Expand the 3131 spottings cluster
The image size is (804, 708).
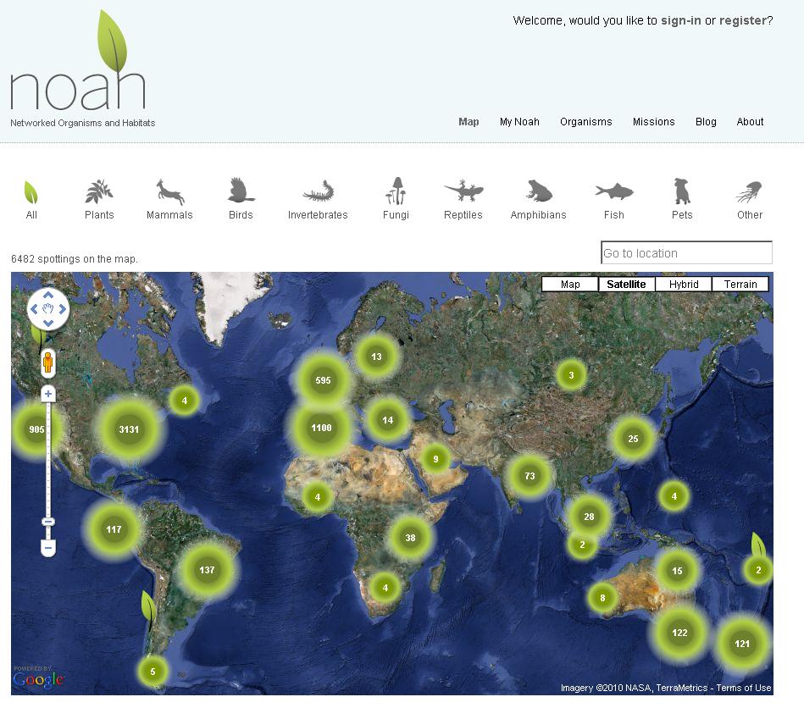(128, 429)
